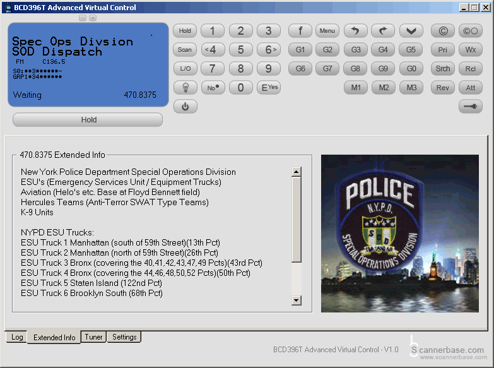Click the rotate right arrow button
Screen dimensions: 494x368
383,30
